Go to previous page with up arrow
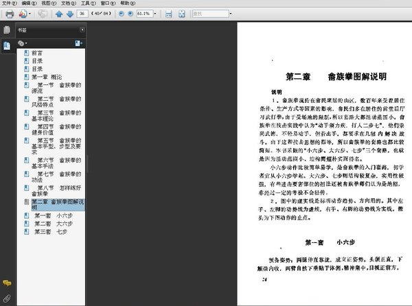Screen dimensions: 412x306 [59, 14]
